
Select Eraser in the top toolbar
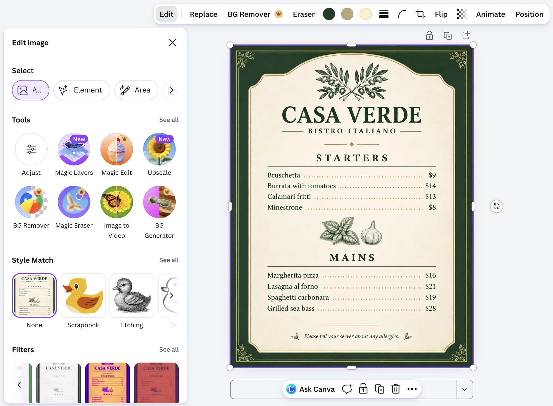[304, 14]
